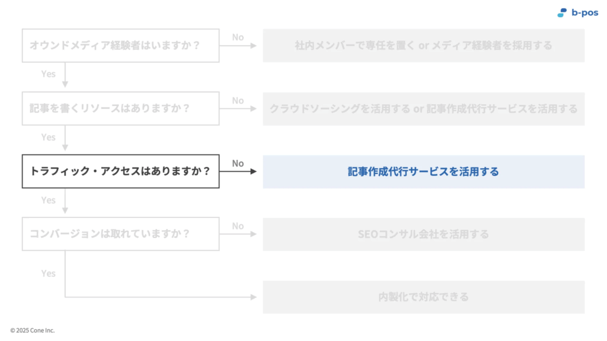
Task: Click the blue 記事作成代行サービスを活用する box
Action: click(x=423, y=172)
